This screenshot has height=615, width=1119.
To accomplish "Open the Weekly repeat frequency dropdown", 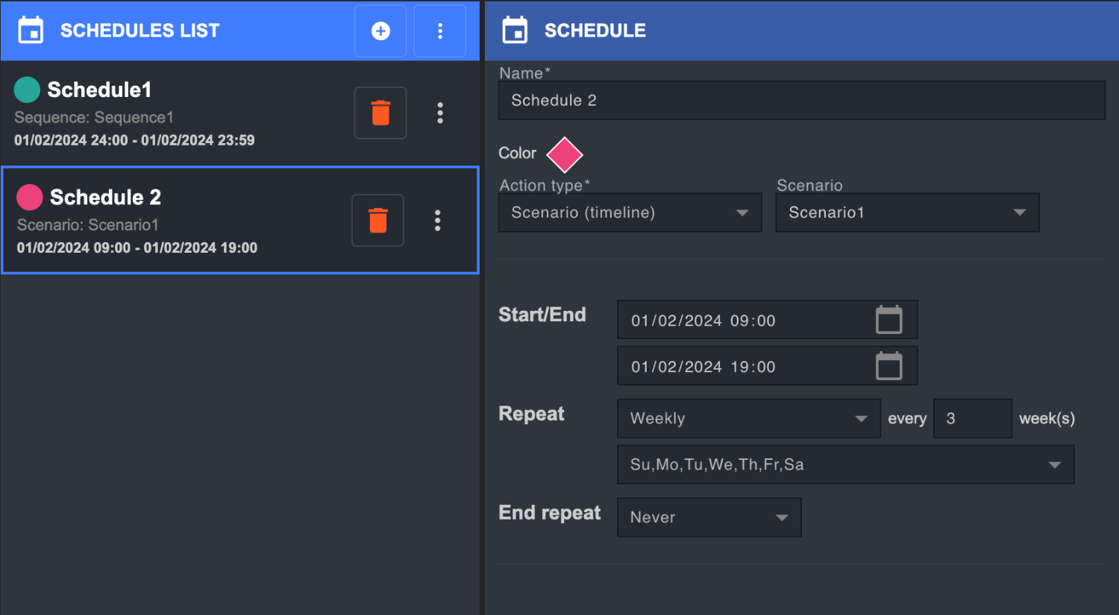I will 748,418.
